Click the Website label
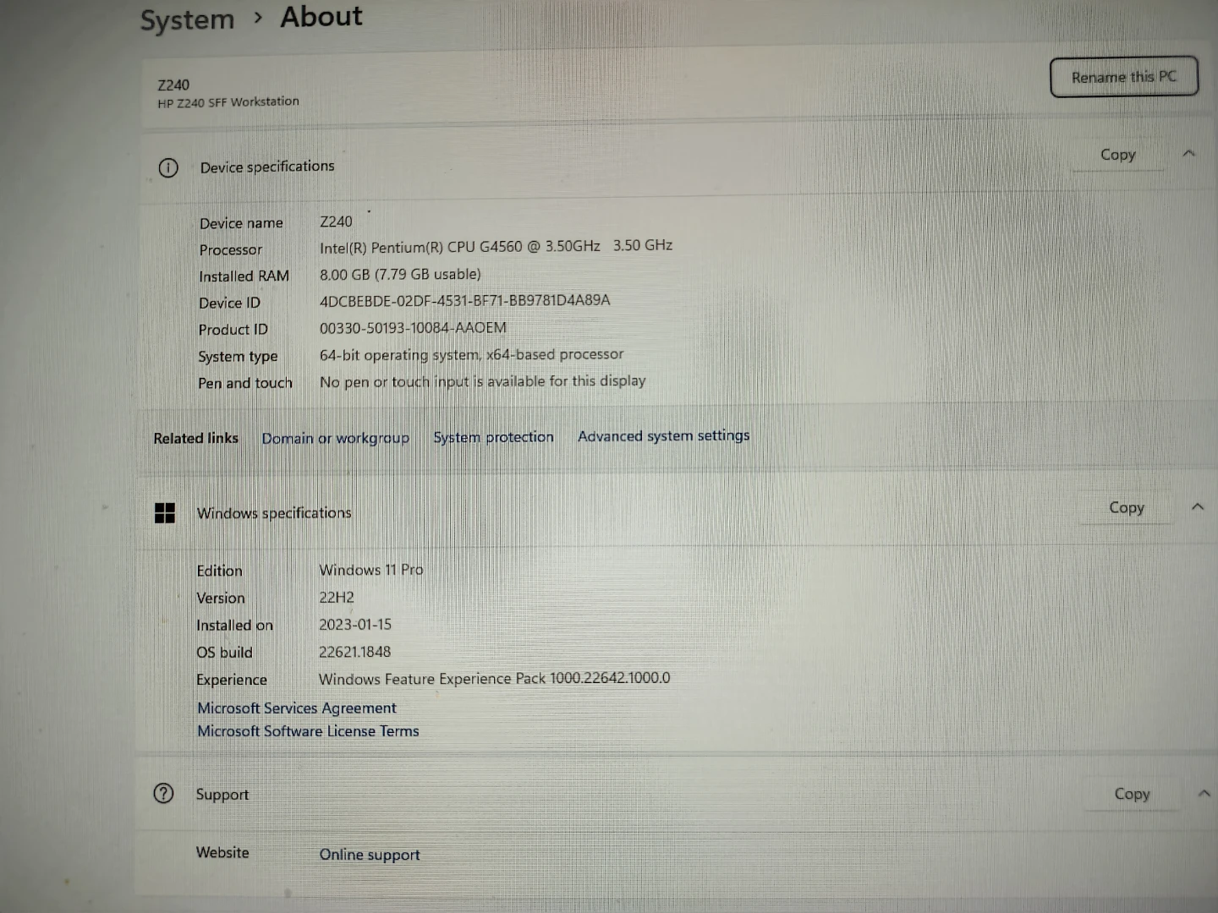The image size is (1218, 913). click(222, 853)
